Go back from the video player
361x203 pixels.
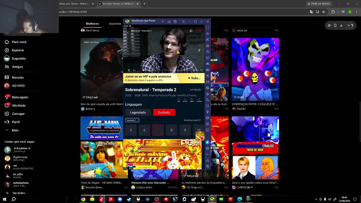128,33
